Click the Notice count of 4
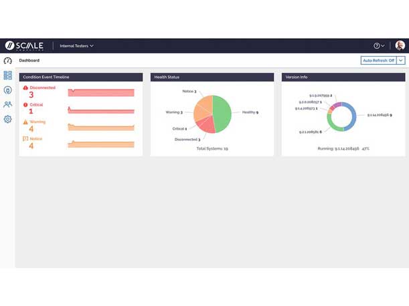Viewport: 409px width, 306px height. [31, 146]
